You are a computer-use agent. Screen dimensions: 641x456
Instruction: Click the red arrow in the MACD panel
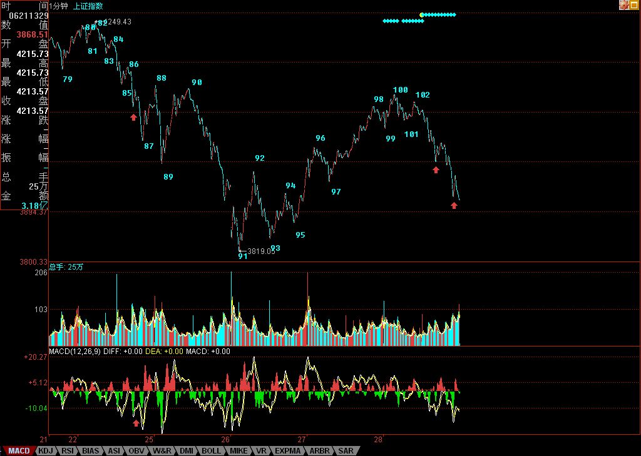136,423
